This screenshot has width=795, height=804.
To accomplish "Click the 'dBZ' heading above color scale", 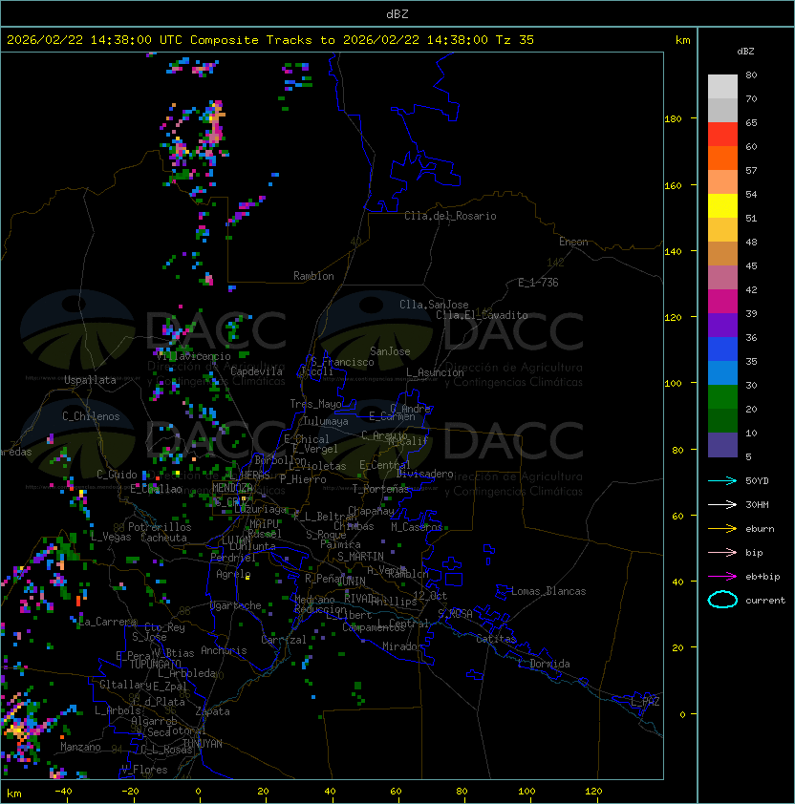I will (745, 52).
